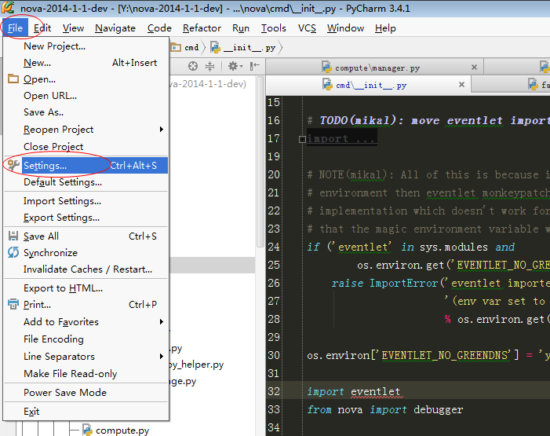Close the cmd\__init__.py tab

click(x=461, y=85)
